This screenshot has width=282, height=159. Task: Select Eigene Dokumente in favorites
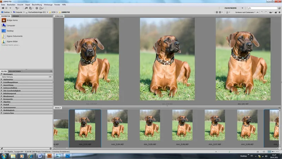[12, 36]
